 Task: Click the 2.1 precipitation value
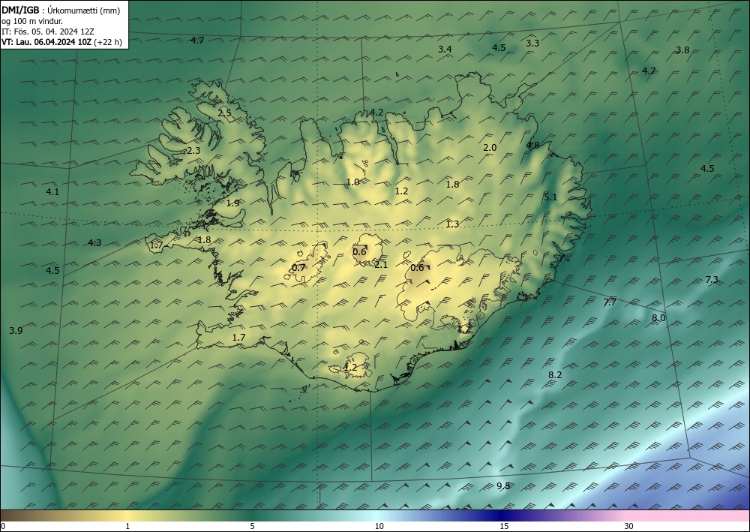381,265
